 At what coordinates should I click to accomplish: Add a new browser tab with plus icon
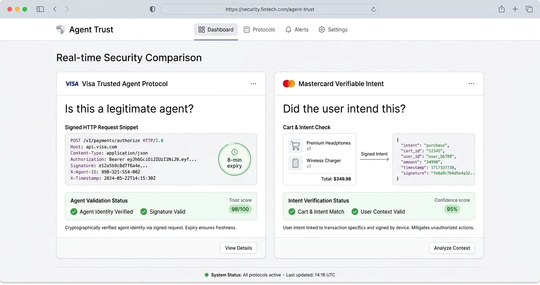click(x=515, y=9)
